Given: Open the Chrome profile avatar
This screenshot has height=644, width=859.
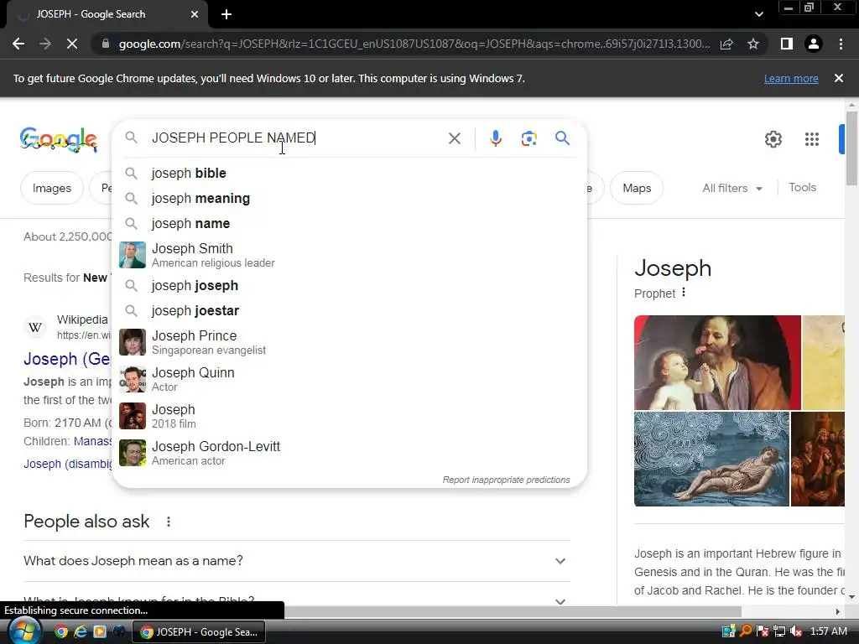Looking at the screenshot, I should [814, 44].
